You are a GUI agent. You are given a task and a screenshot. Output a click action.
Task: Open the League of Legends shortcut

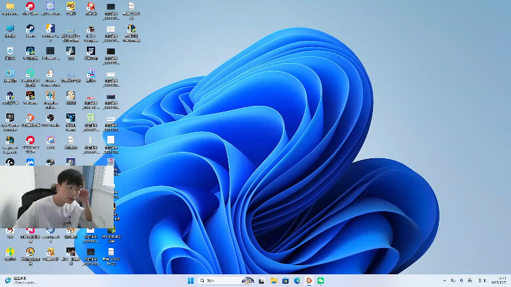tap(10, 140)
